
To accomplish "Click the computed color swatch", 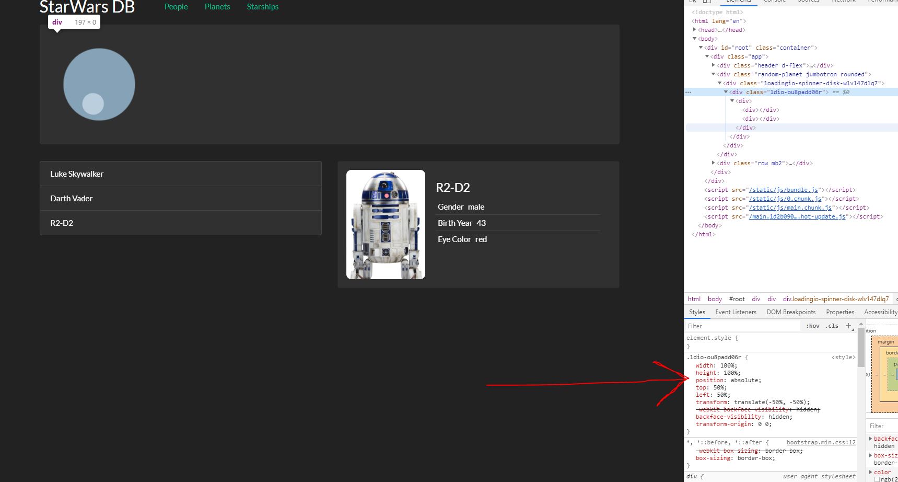I will [877, 479].
